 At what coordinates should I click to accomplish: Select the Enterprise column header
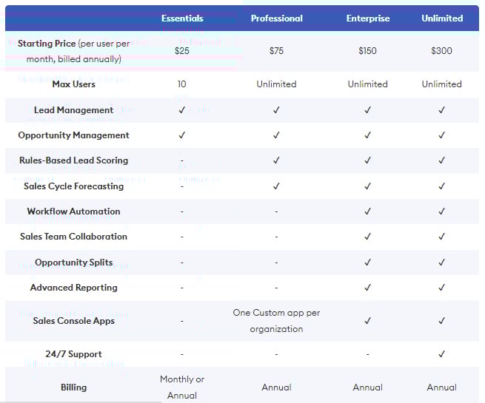367,18
